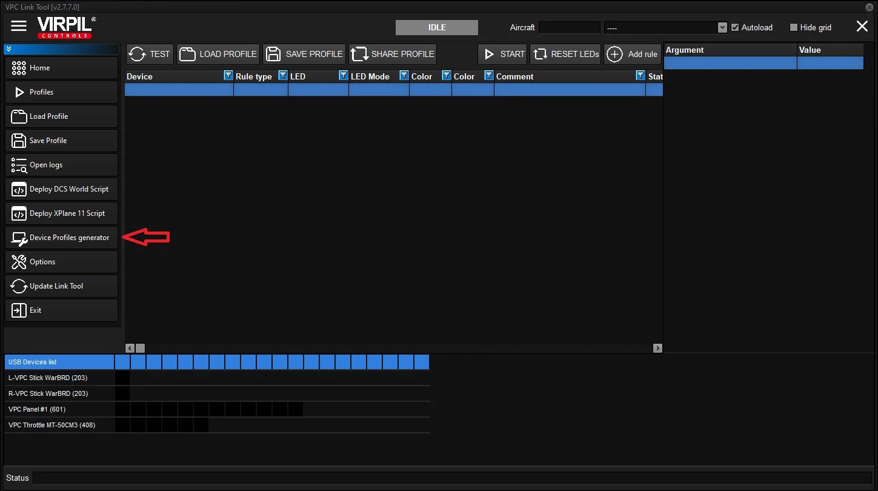
Task: Go to Home in the sidebar
Action: pos(61,68)
